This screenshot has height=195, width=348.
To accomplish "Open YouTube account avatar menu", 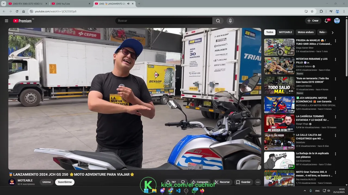I will pyautogui.click(x=337, y=21).
